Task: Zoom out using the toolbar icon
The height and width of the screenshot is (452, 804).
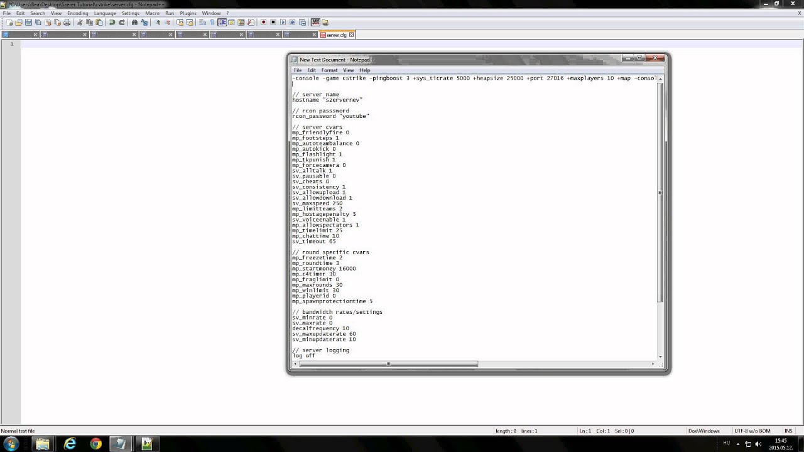Action: [x=167, y=22]
